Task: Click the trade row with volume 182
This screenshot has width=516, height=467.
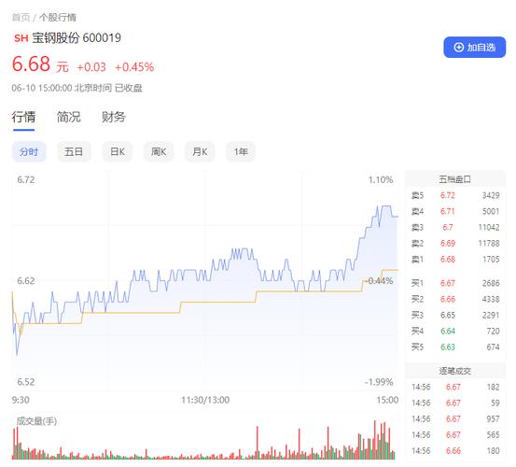Action: 455,387
